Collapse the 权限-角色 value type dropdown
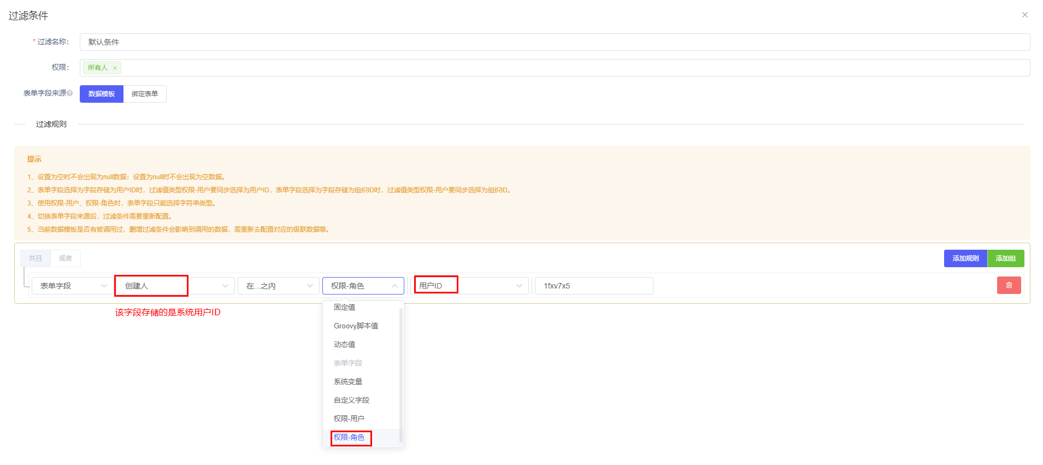 coord(363,286)
